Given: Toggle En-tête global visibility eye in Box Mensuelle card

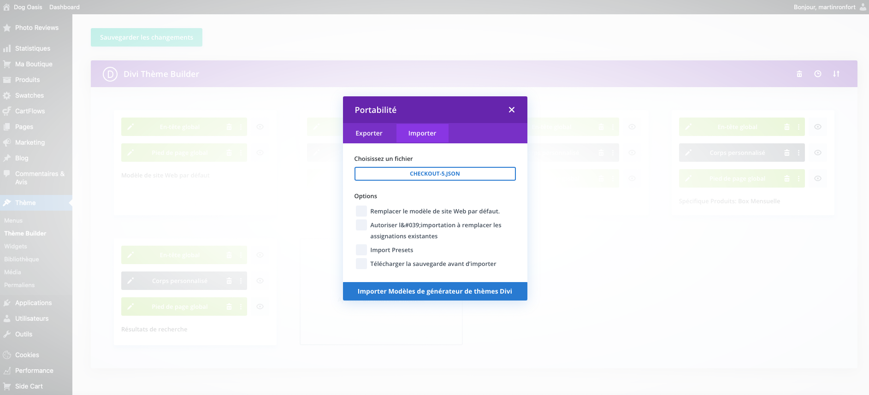Looking at the screenshot, I should [x=818, y=127].
